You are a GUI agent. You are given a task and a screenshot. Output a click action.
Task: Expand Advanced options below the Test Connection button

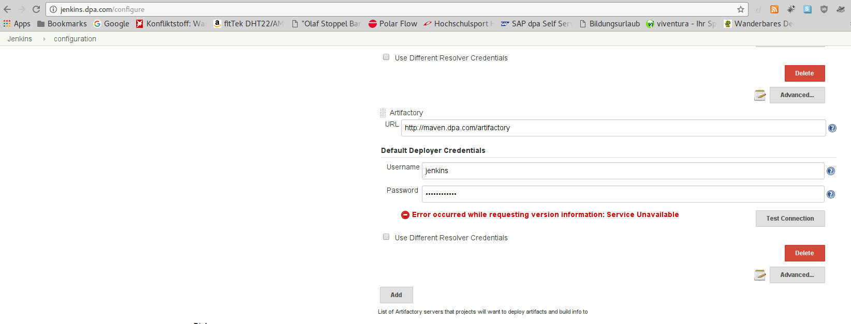797,275
